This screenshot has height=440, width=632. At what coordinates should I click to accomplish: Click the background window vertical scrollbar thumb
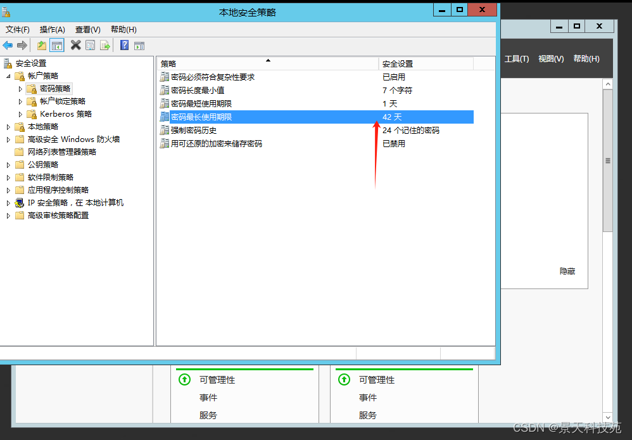(608, 160)
